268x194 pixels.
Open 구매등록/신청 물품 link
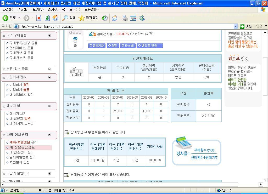pos(23,43)
